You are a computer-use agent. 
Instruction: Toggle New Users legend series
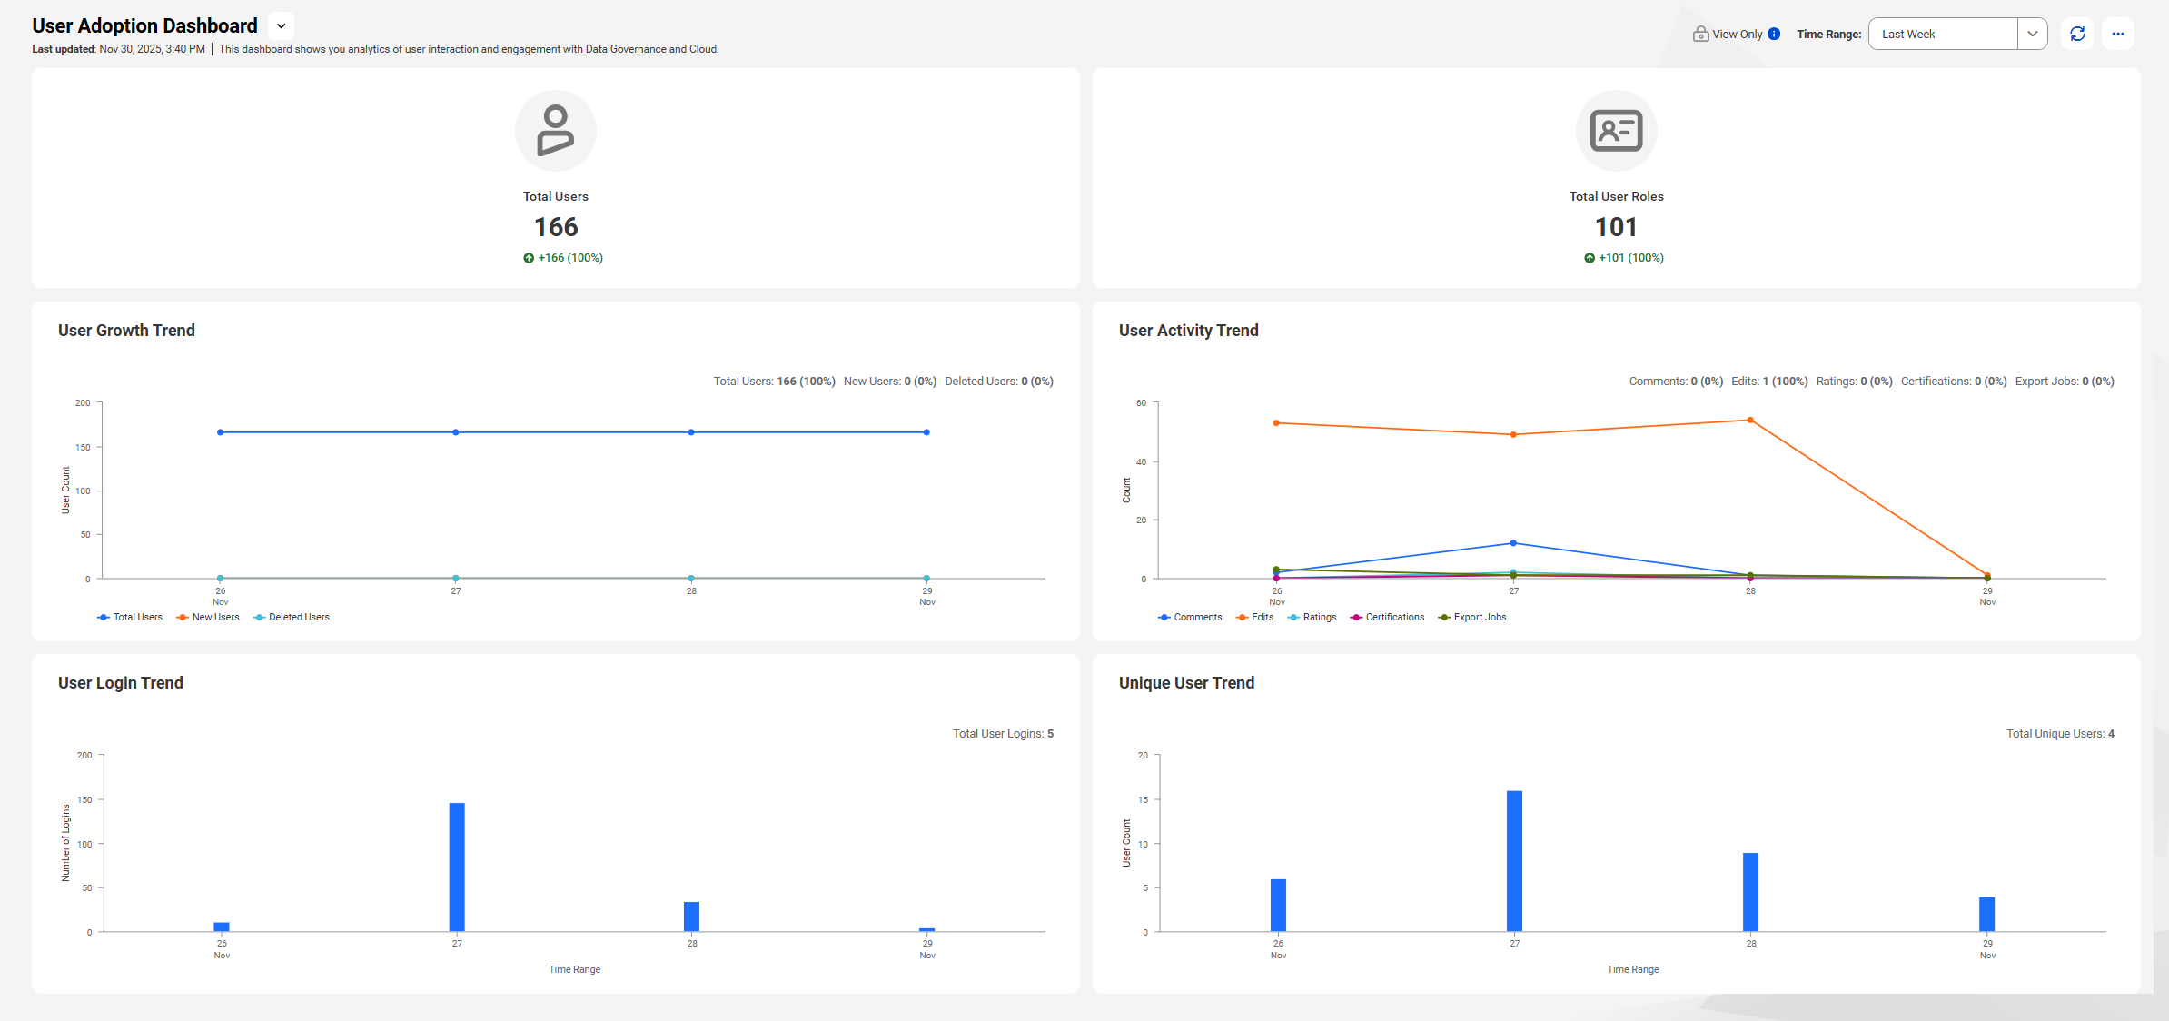[x=208, y=618]
